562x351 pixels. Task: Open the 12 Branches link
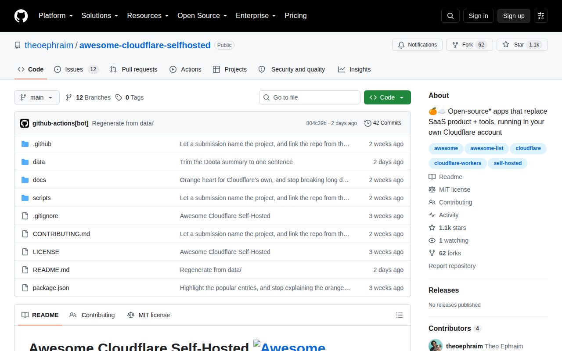point(88,97)
